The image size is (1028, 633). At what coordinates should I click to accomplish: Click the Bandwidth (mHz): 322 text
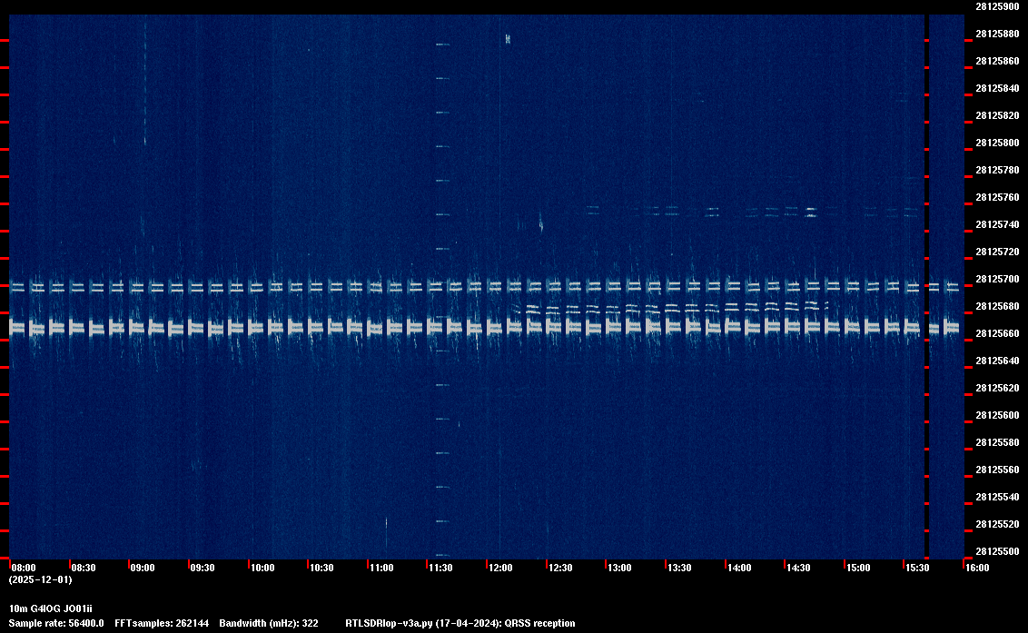pos(269,623)
